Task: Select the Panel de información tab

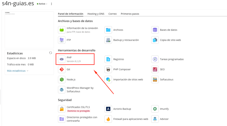Action: tap(70, 14)
